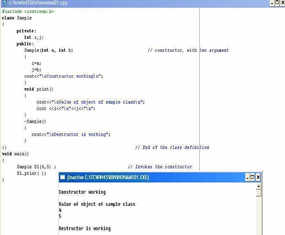Viewport: 285px width, 235px height.
Task: Click the noname01.cpp editor title bar
Action: pos(142,3)
